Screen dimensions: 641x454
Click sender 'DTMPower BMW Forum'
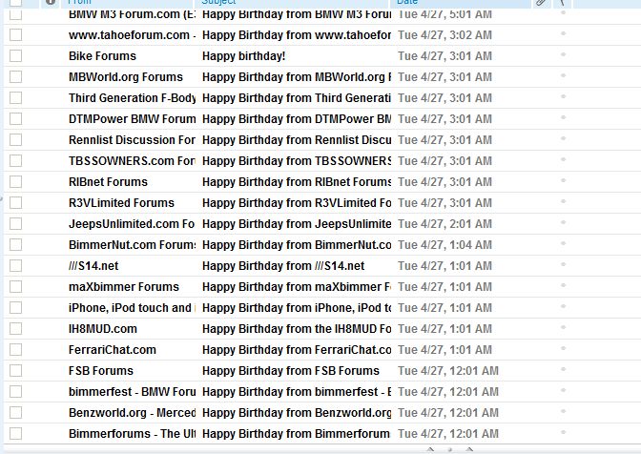[x=132, y=119]
